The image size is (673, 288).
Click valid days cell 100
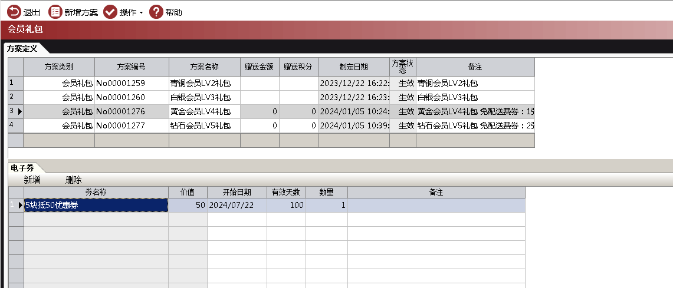286,206
